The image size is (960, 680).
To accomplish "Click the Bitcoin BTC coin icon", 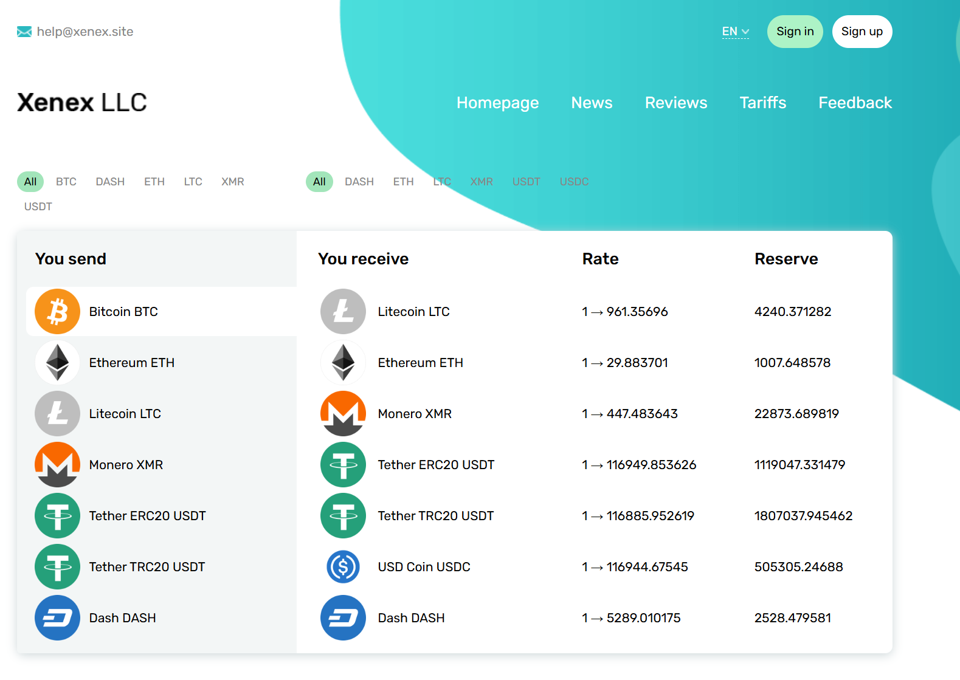I will point(58,312).
